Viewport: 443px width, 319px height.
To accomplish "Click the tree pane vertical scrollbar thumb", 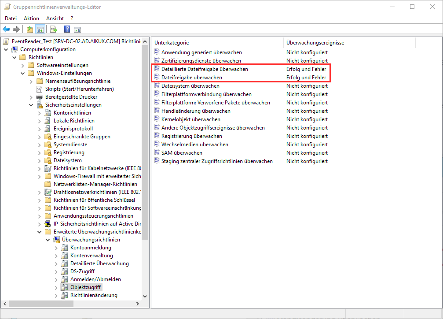I will pyautogui.click(x=145, y=142).
